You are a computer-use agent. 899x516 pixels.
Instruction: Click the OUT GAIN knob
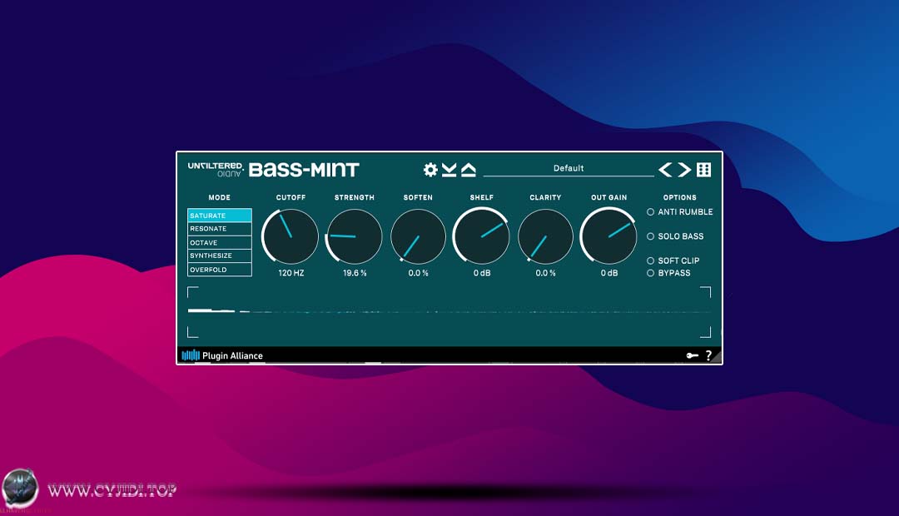[x=608, y=236]
